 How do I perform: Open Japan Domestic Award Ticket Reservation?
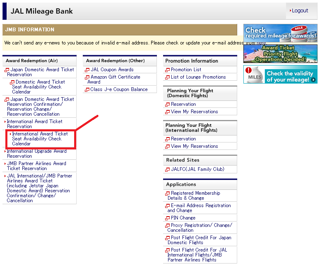(x=40, y=72)
